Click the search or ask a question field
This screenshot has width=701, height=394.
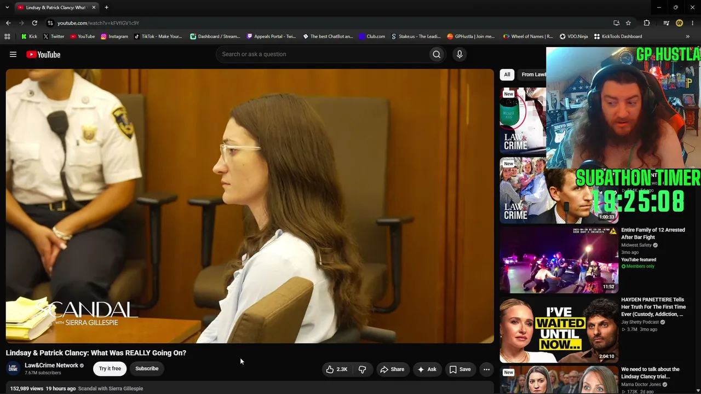click(323, 54)
